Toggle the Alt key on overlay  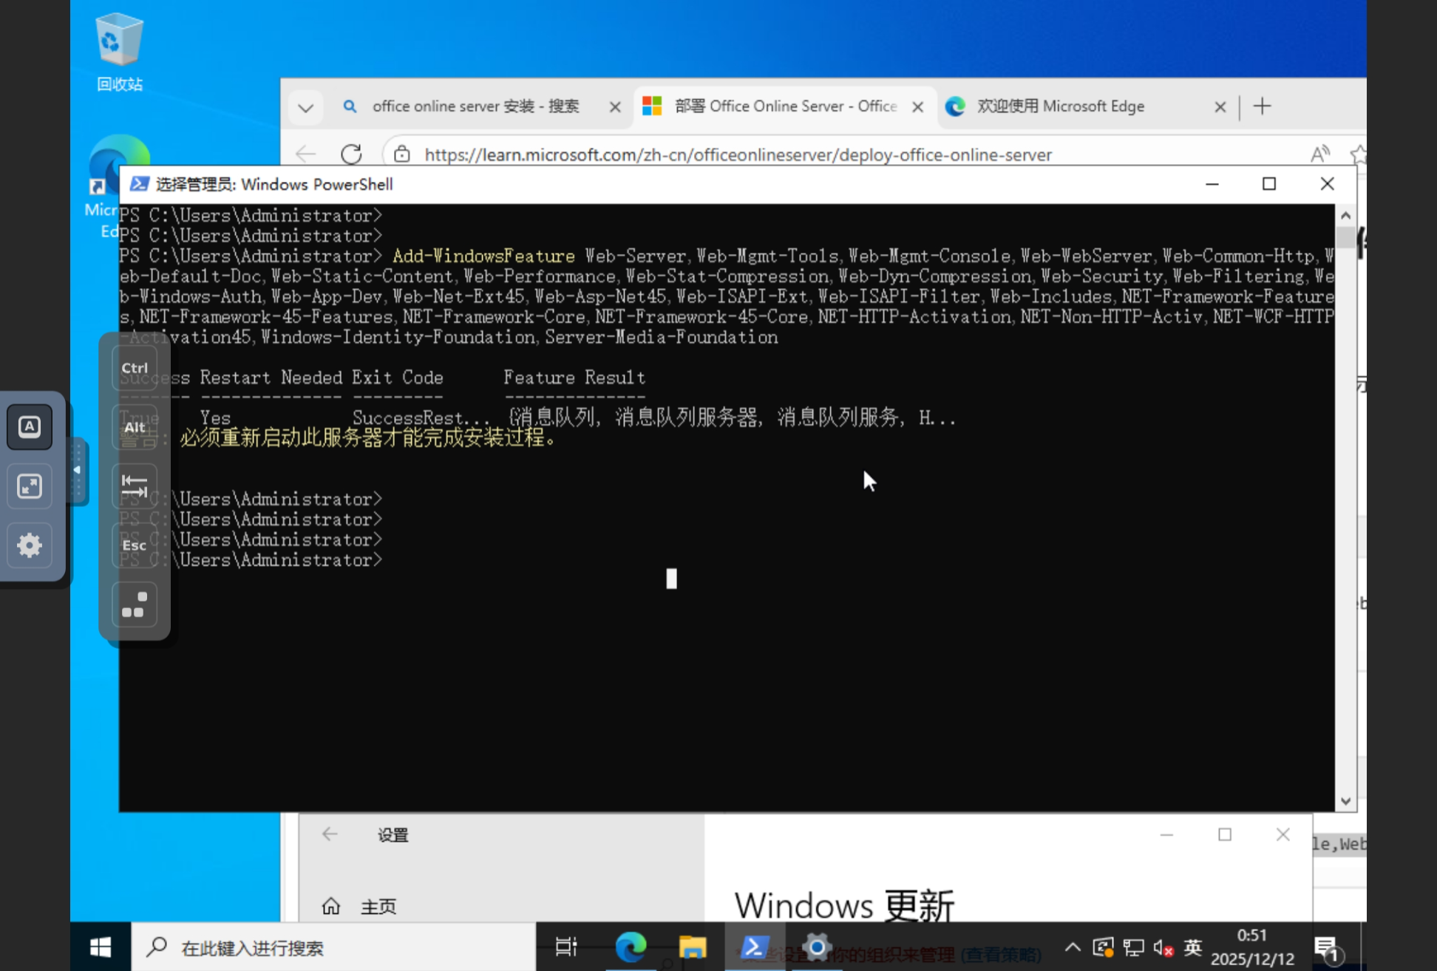pos(135,427)
